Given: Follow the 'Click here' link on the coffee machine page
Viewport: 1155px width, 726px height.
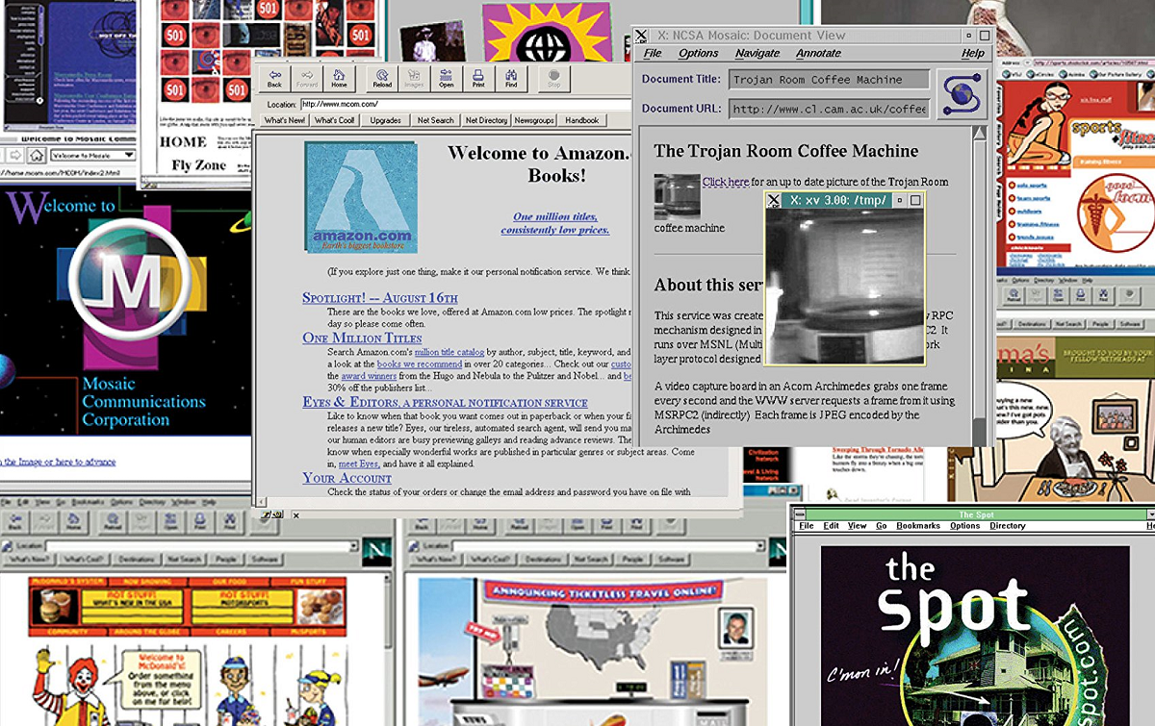Looking at the screenshot, I should (725, 182).
